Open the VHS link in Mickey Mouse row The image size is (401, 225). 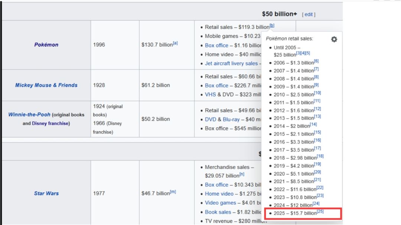pos(210,95)
